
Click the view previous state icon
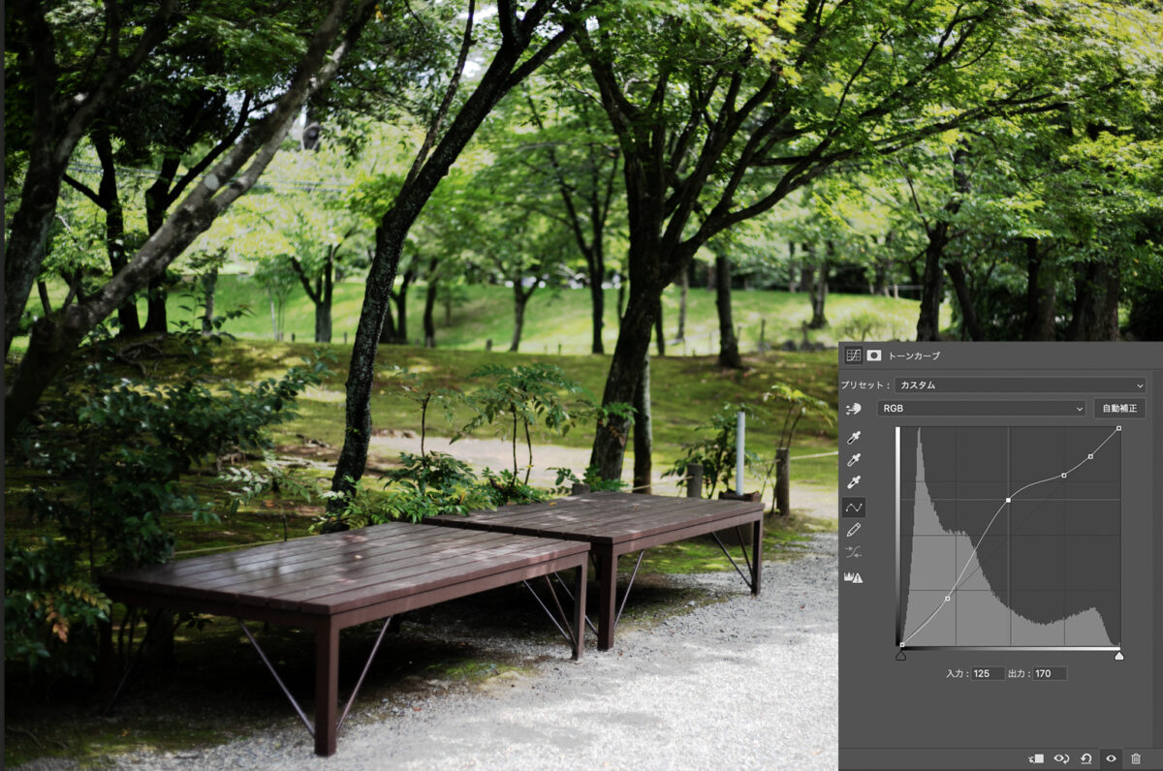(x=1061, y=758)
